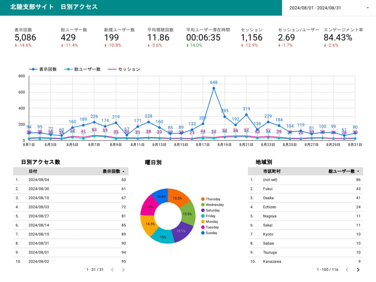Click the 648 peak data point on chart
This screenshot has height=282, width=376.
(x=214, y=88)
